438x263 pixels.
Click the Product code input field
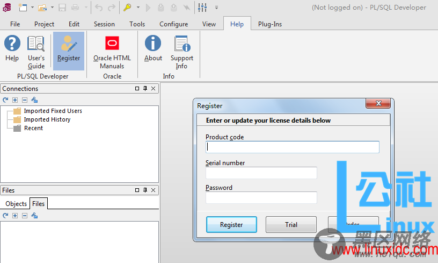pos(293,147)
